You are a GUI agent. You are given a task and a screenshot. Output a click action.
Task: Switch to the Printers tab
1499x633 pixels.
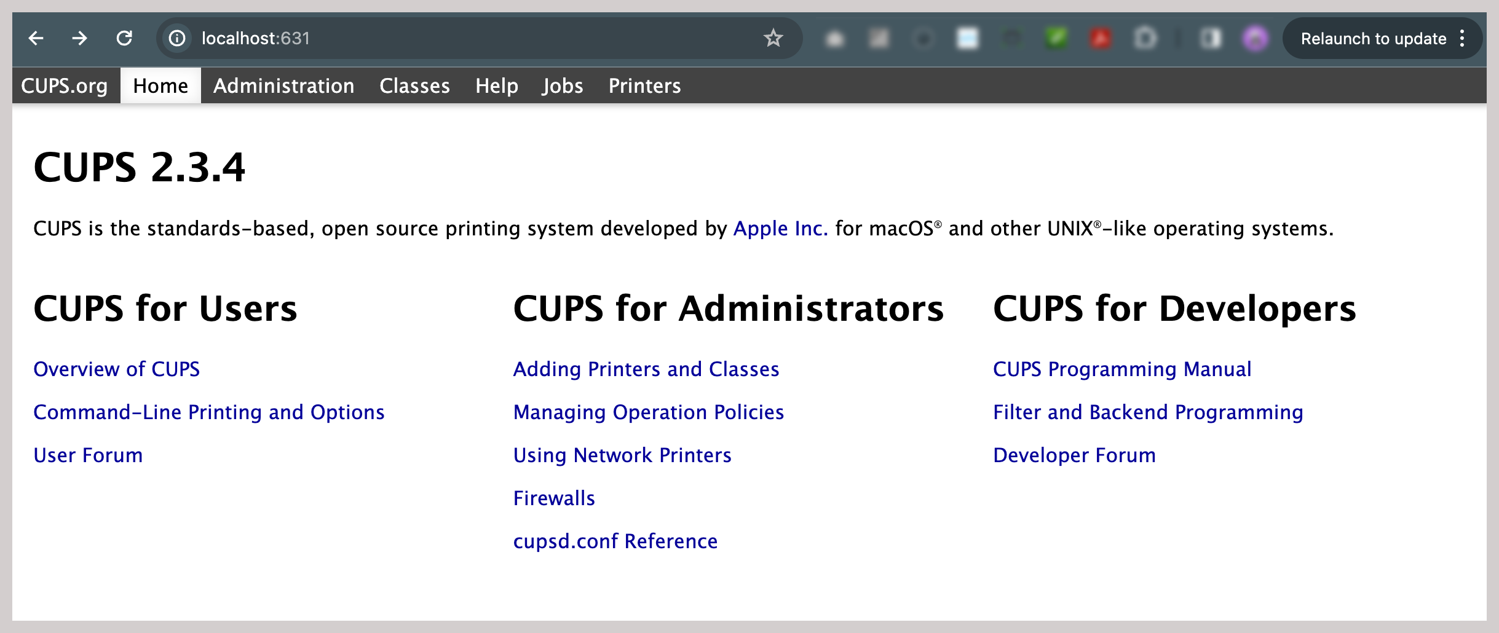pos(644,86)
